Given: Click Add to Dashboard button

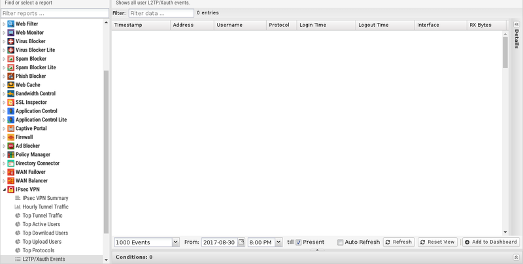Looking at the screenshot, I should (491, 242).
